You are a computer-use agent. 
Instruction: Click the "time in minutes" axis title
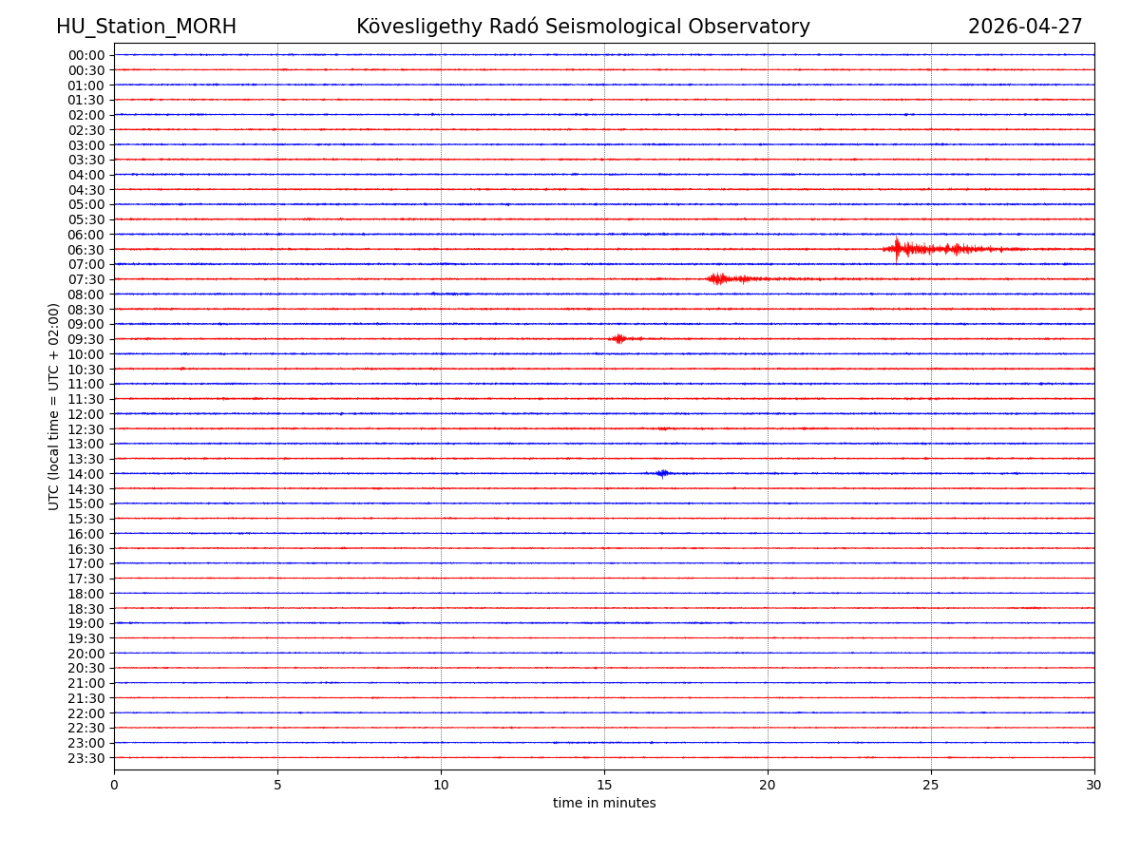tap(604, 804)
